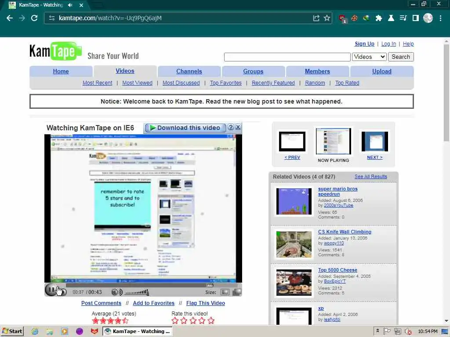Image resolution: width=450 pixels, height=337 pixels.
Task: Go back with the browser back arrow
Action: [10, 18]
